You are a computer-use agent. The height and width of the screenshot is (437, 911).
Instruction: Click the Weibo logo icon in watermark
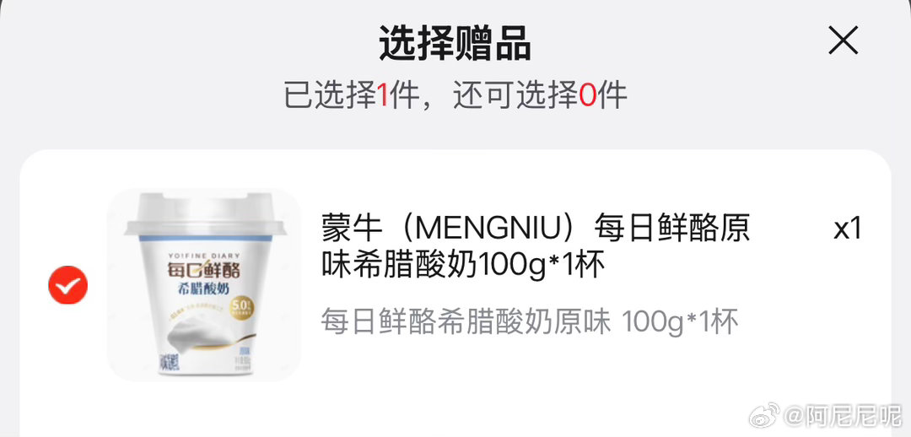[x=764, y=417]
